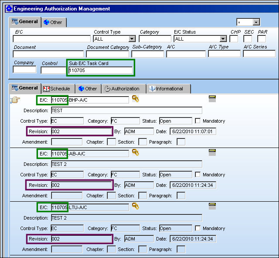Viewport: 279px width, 258px height.
Task: Click the Amendment field of 110705-BHP-A/C
Action: pos(67,142)
